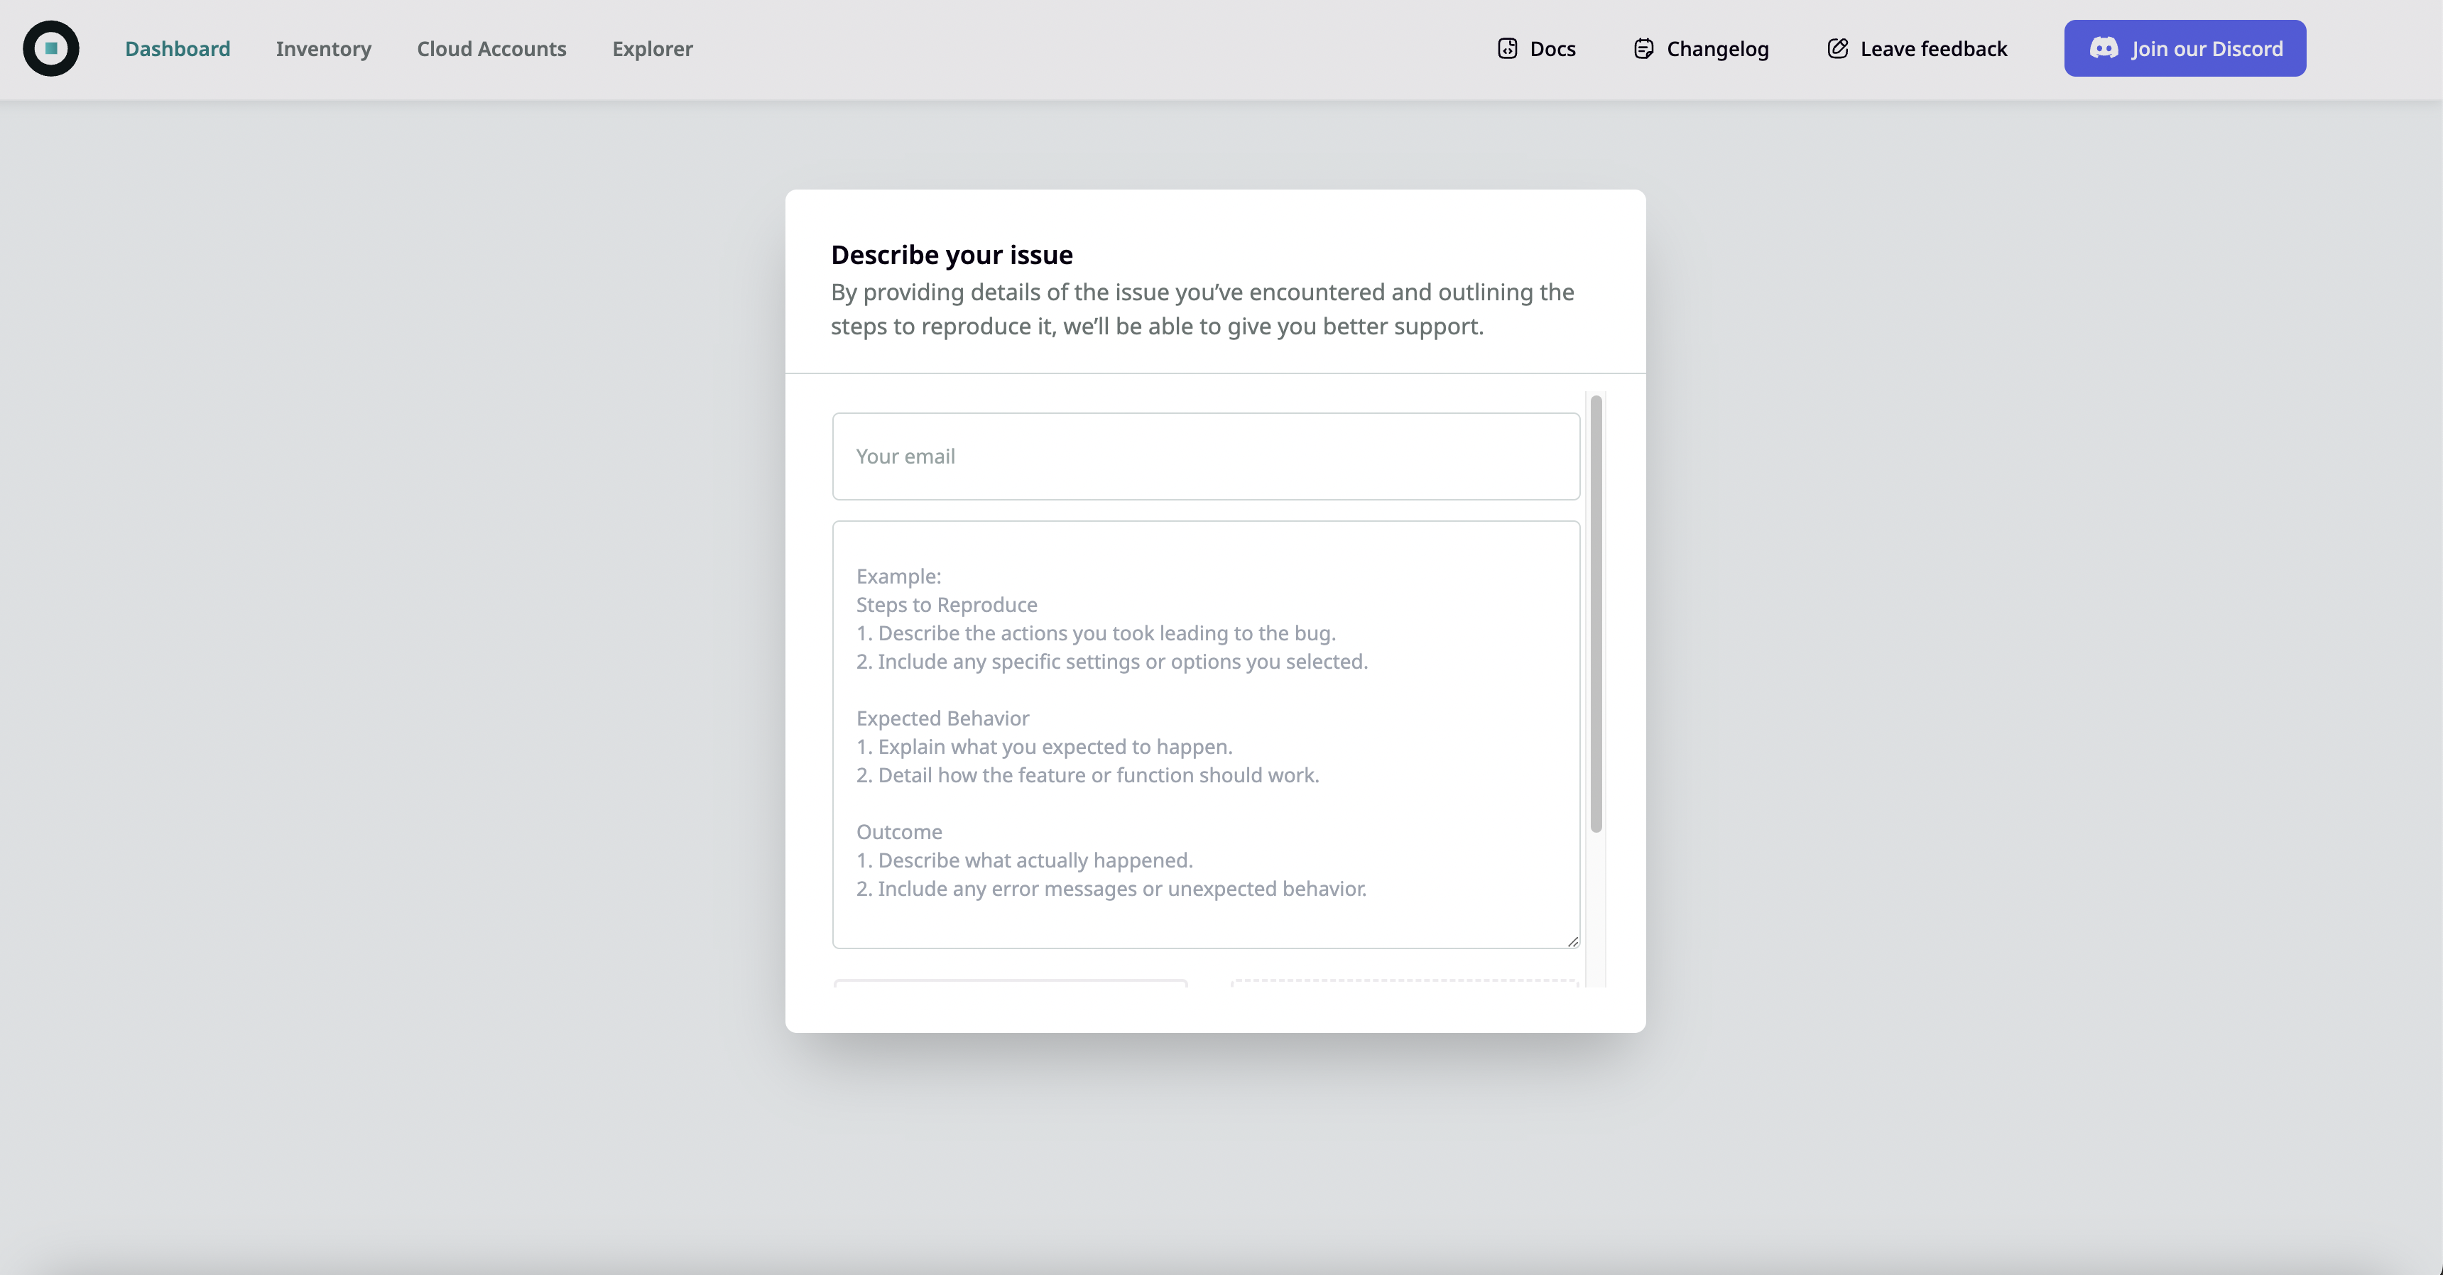Click the app logo icon

(50, 48)
